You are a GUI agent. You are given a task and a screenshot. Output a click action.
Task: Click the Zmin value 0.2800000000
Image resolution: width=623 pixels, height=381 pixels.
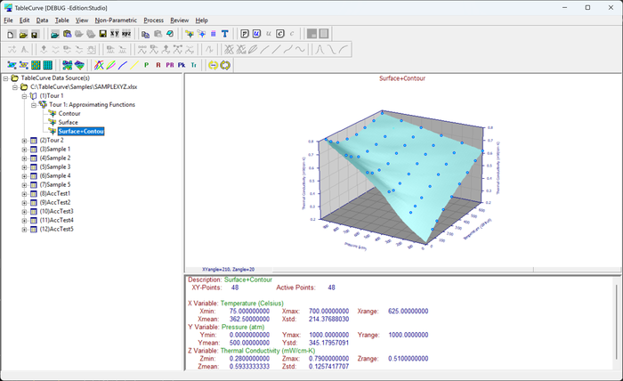click(249, 359)
